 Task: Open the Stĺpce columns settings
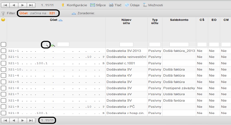click(x=98, y=5)
